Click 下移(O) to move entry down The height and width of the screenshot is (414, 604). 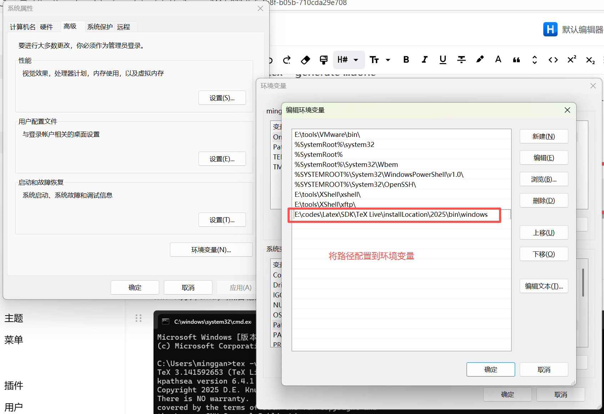click(543, 254)
